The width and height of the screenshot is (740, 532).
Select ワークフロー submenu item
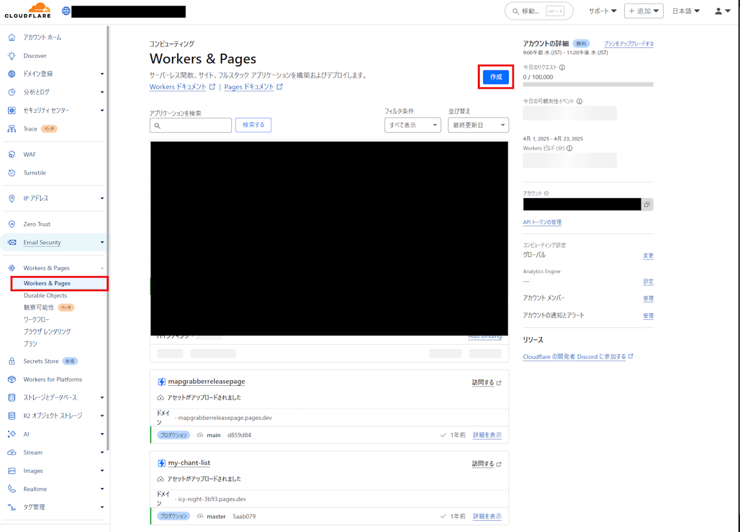[x=36, y=319]
